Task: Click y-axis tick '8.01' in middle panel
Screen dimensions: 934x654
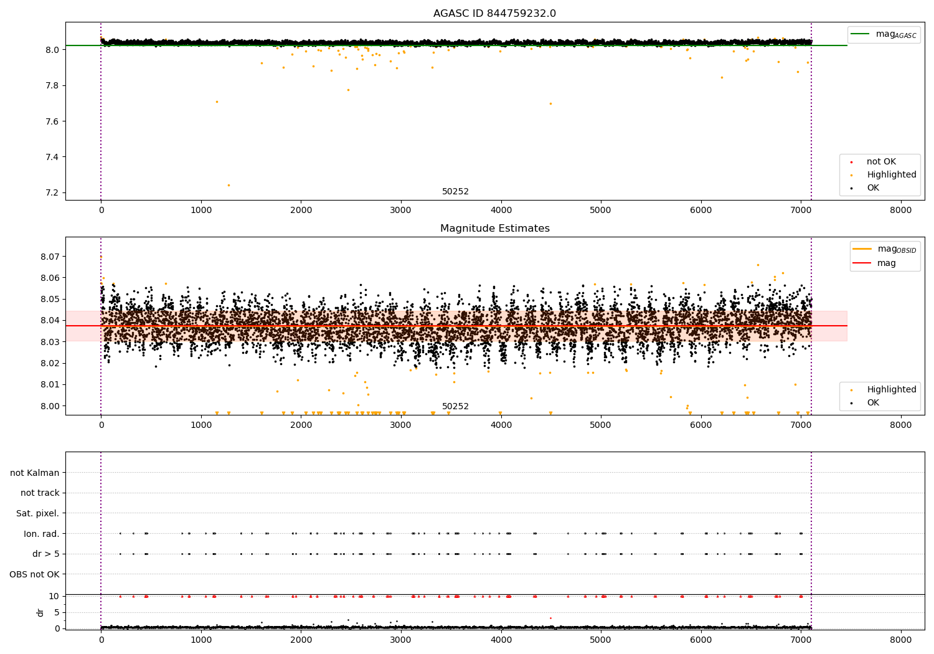Action: point(50,385)
